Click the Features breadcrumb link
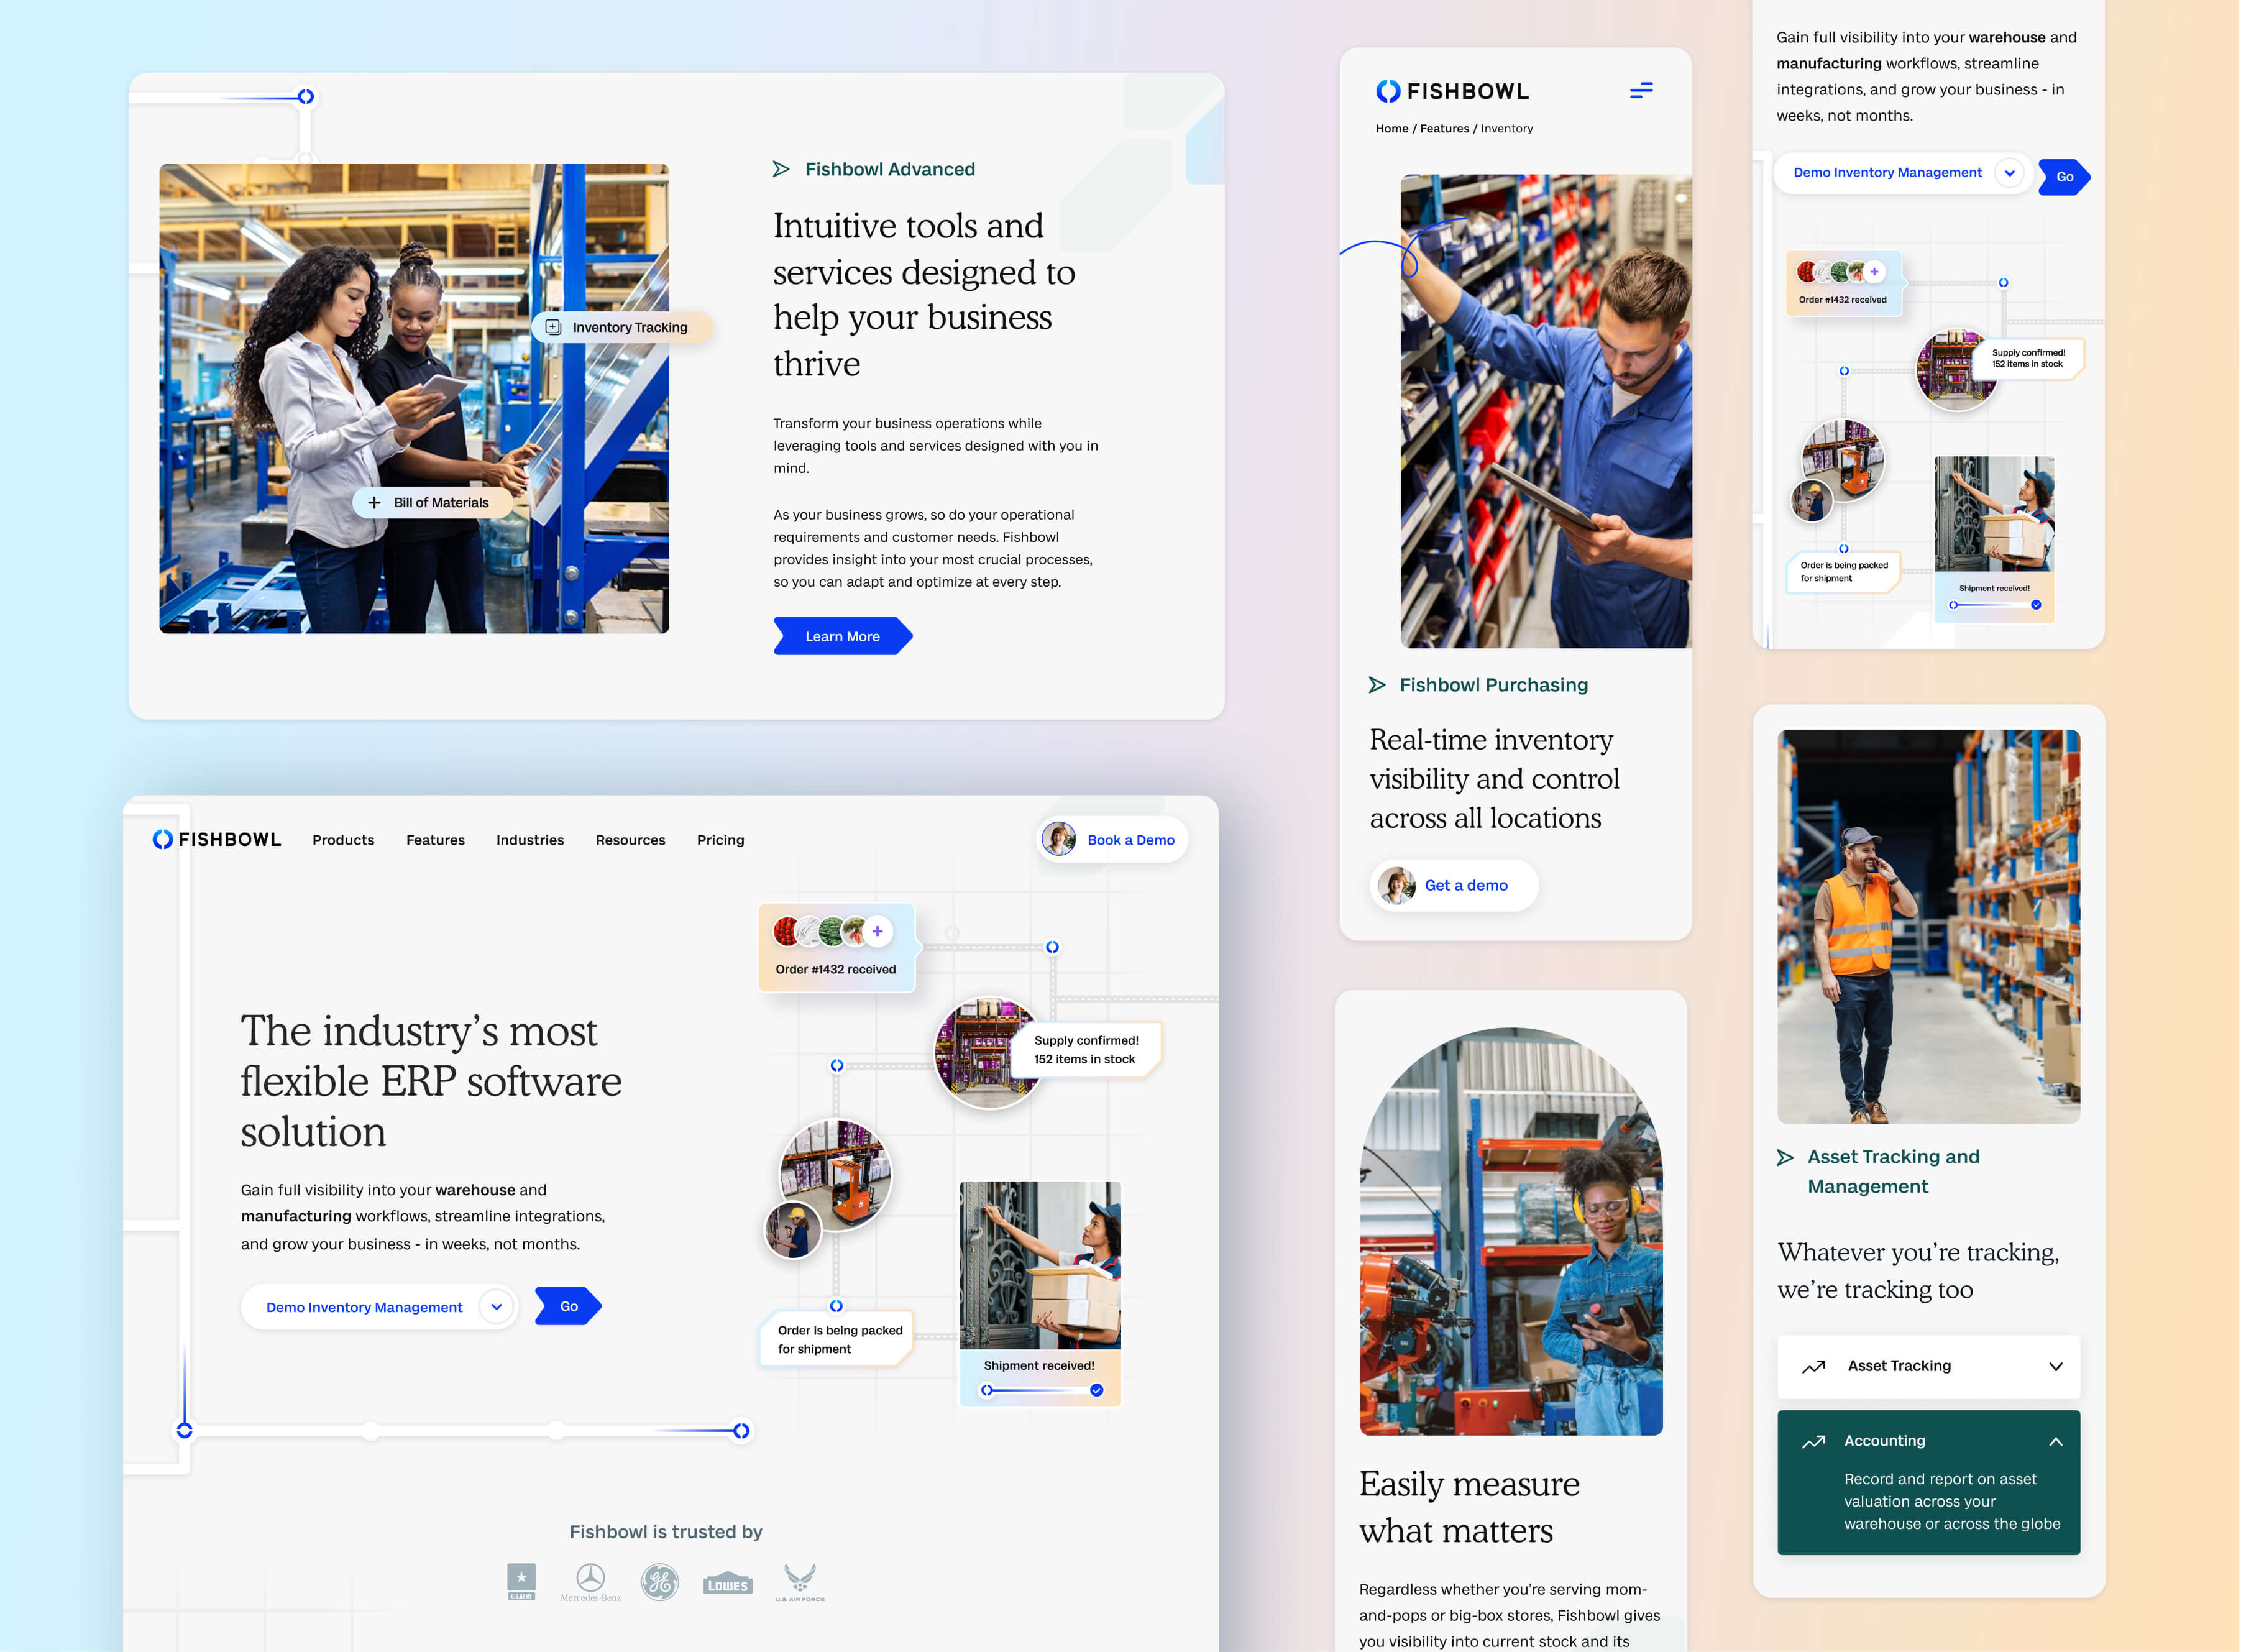 [1444, 128]
